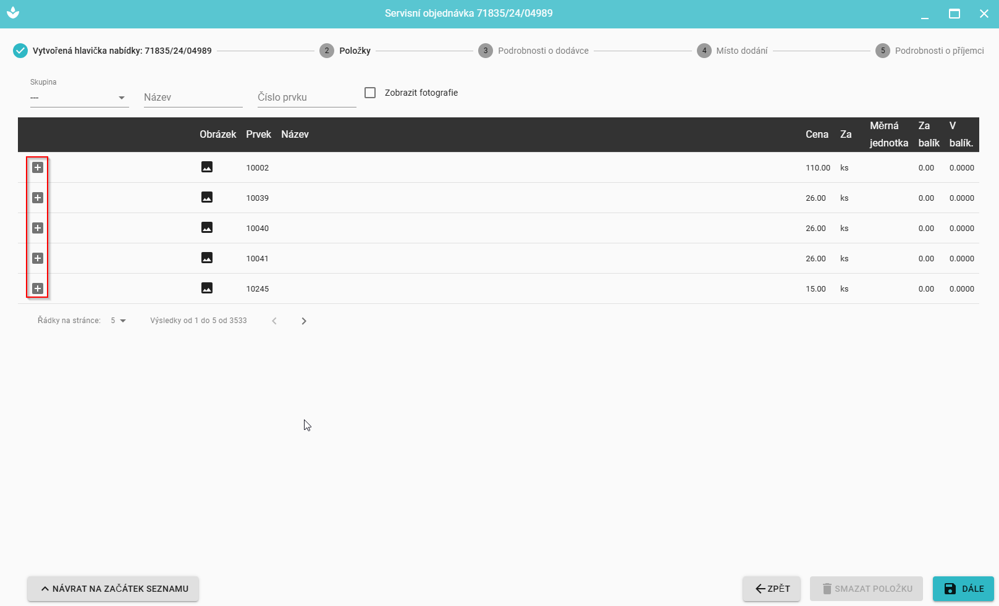Click Návrat na začátek seznamu button

click(113, 589)
